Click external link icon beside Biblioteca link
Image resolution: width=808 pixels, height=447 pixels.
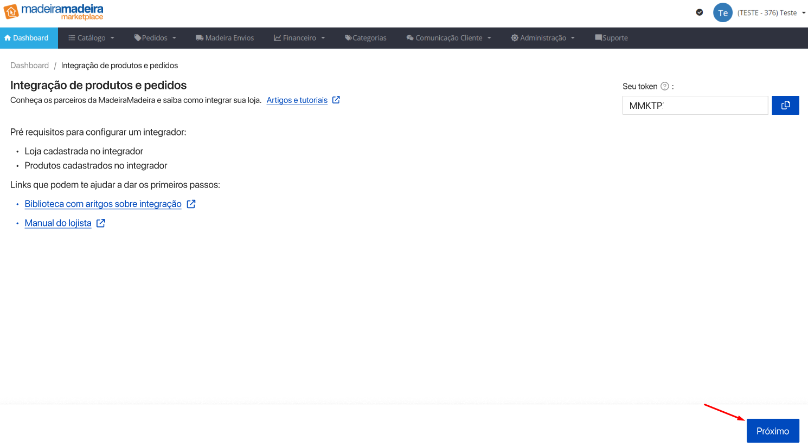coord(191,204)
